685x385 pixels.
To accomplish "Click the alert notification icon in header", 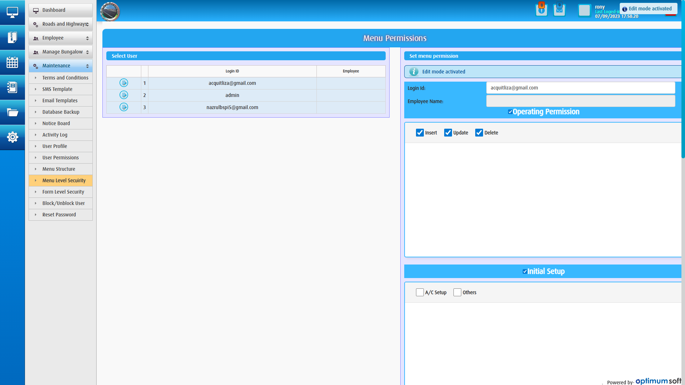I will click(541, 10).
